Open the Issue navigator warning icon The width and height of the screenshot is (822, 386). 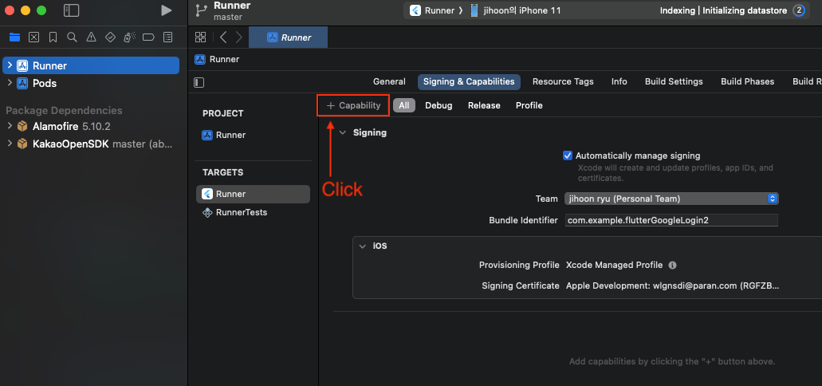[x=91, y=37]
